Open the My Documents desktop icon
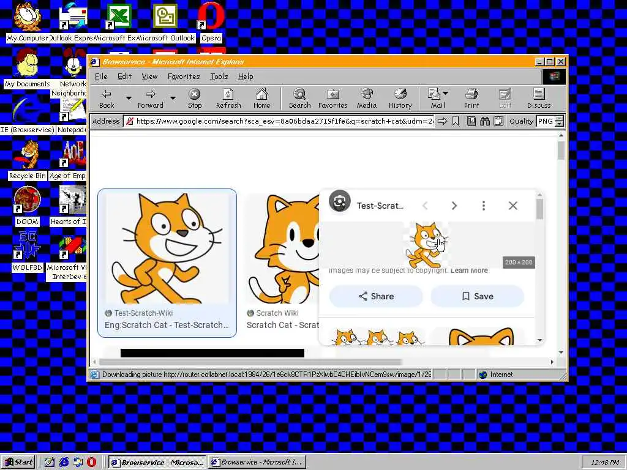The image size is (627, 470). [27, 68]
